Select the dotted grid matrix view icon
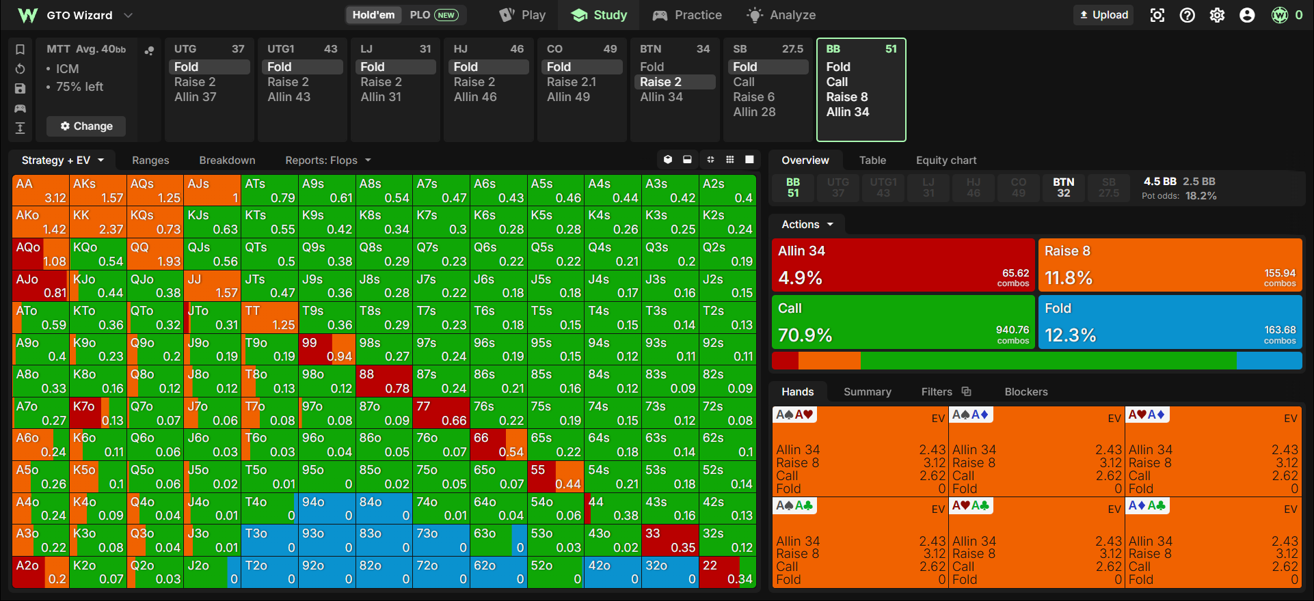This screenshot has width=1314, height=601. tap(730, 160)
